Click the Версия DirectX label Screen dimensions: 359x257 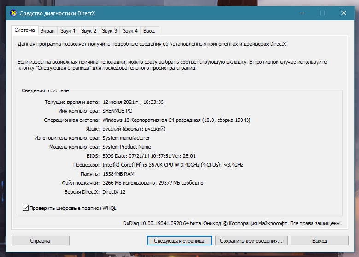click(82, 192)
